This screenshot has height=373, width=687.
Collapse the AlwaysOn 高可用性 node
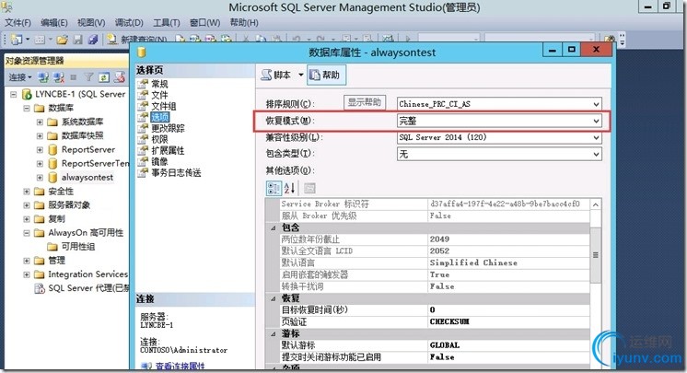(27, 233)
